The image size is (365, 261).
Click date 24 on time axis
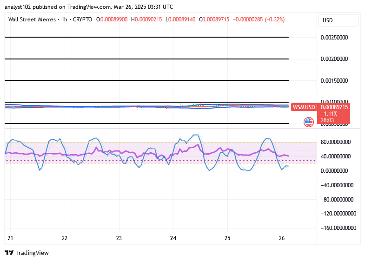pos(173,238)
